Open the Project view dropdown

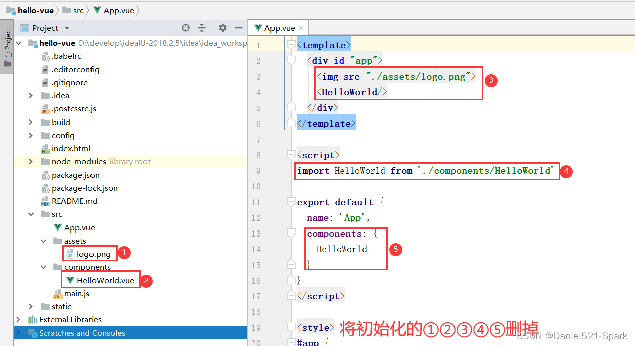(67, 28)
